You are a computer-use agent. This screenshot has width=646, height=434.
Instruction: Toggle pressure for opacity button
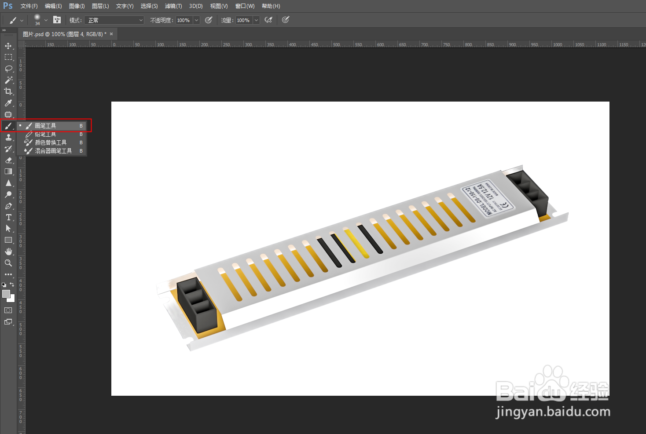click(x=209, y=20)
